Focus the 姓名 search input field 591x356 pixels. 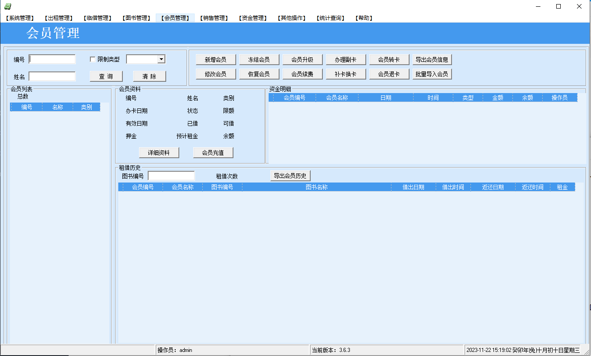coord(52,76)
